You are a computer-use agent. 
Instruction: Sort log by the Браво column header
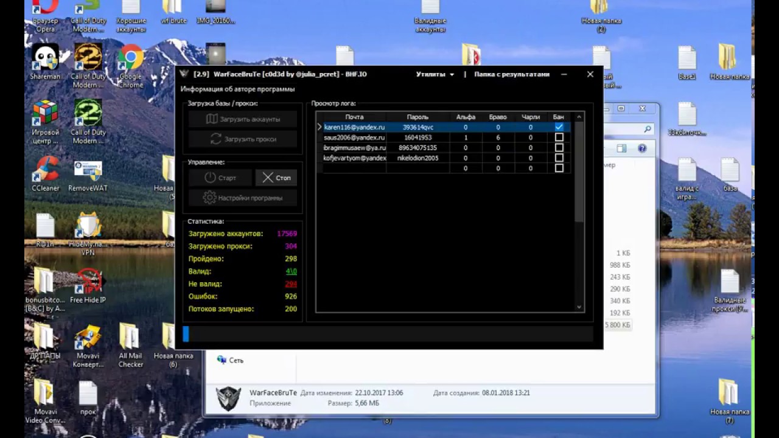[498, 117]
